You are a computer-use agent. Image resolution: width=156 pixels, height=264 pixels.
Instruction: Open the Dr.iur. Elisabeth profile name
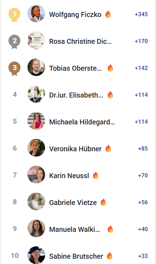pos(76,95)
